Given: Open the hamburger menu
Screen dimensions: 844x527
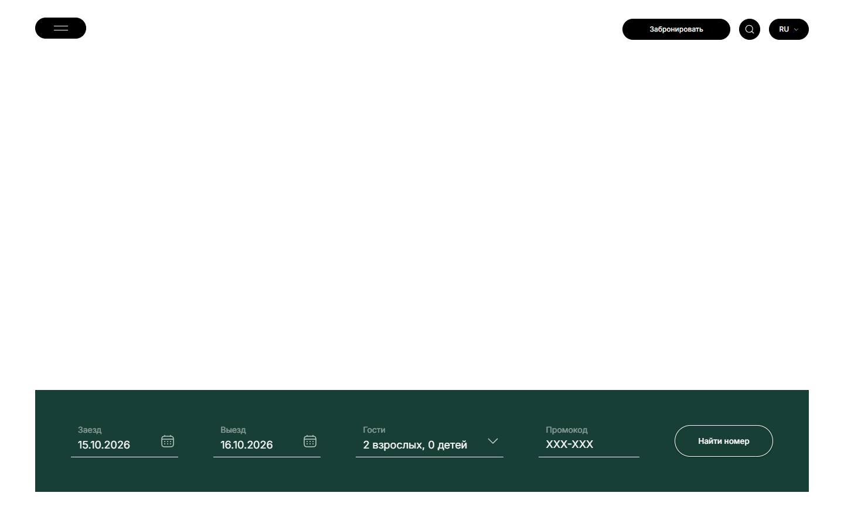Looking at the screenshot, I should (61, 28).
